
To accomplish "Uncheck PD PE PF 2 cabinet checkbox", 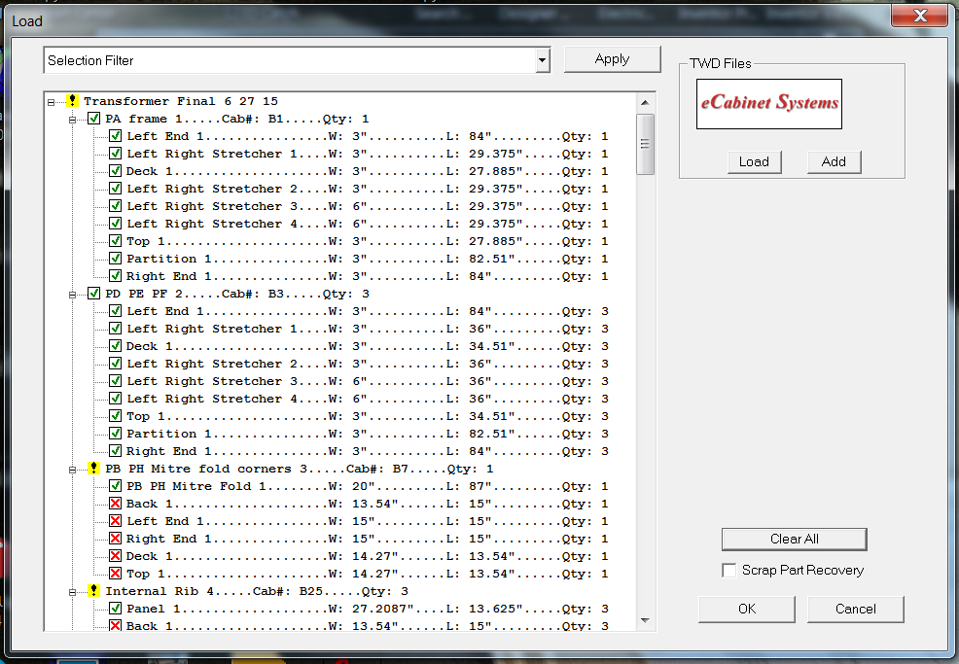I will [93, 294].
